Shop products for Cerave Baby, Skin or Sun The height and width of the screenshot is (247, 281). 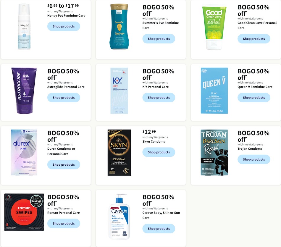[159, 229]
